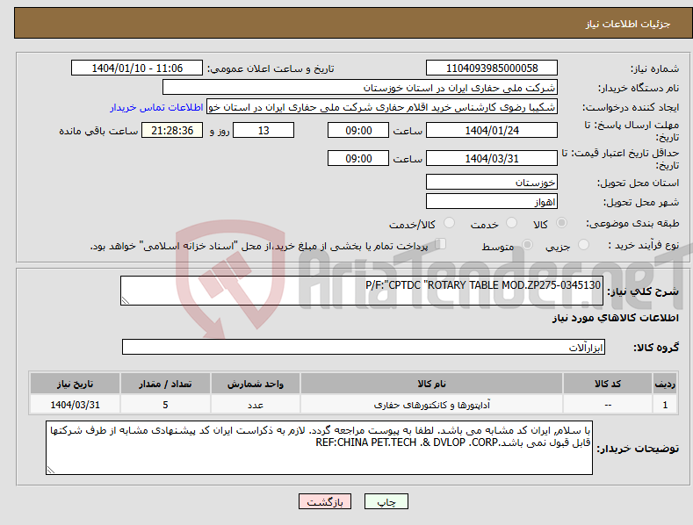
Task: Click the طبقه بندی موضوعی label
Action: [632, 223]
